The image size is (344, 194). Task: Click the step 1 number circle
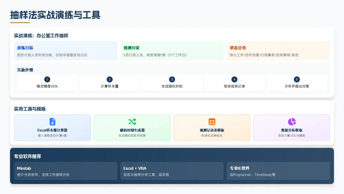[47, 79]
